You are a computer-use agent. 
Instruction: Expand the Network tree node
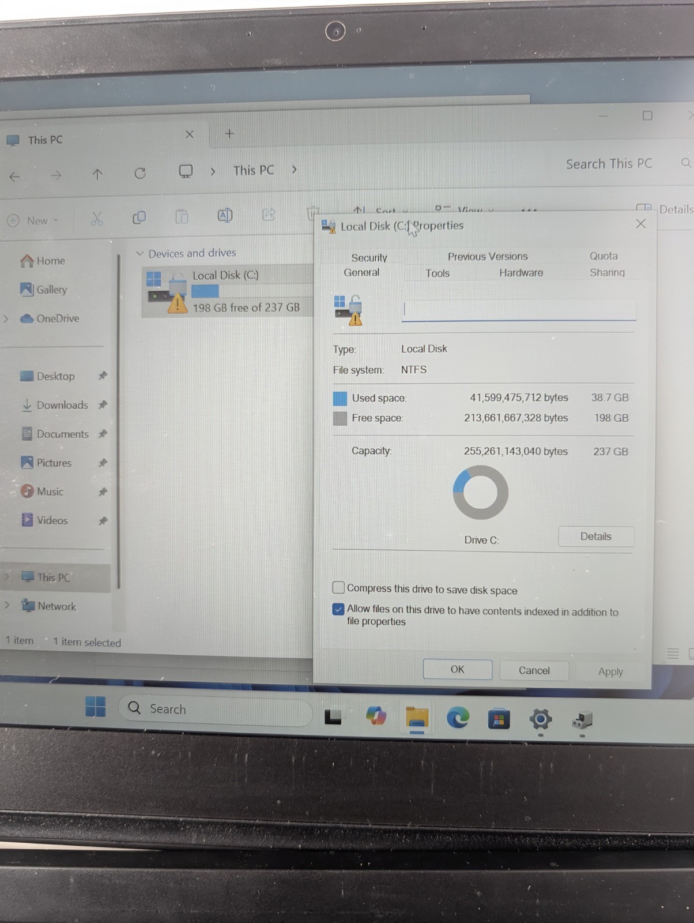coord(7,605)
